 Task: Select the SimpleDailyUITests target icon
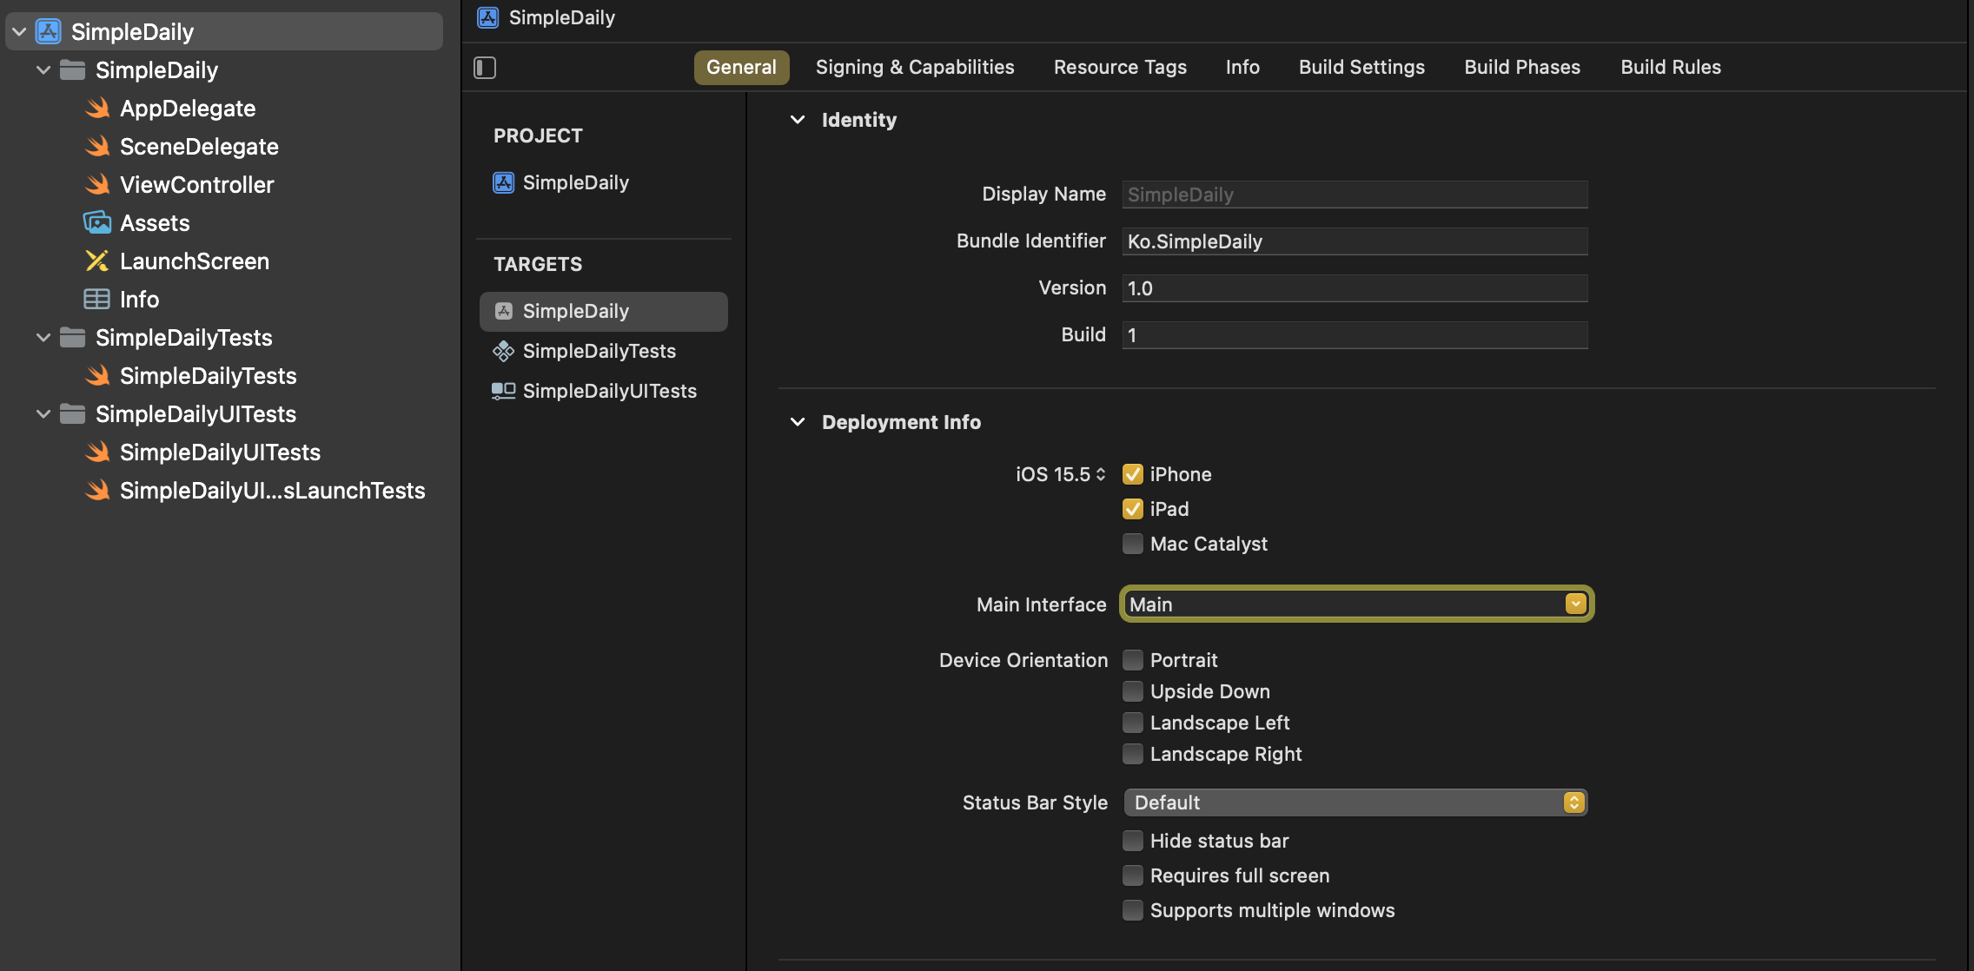point(503,391)
